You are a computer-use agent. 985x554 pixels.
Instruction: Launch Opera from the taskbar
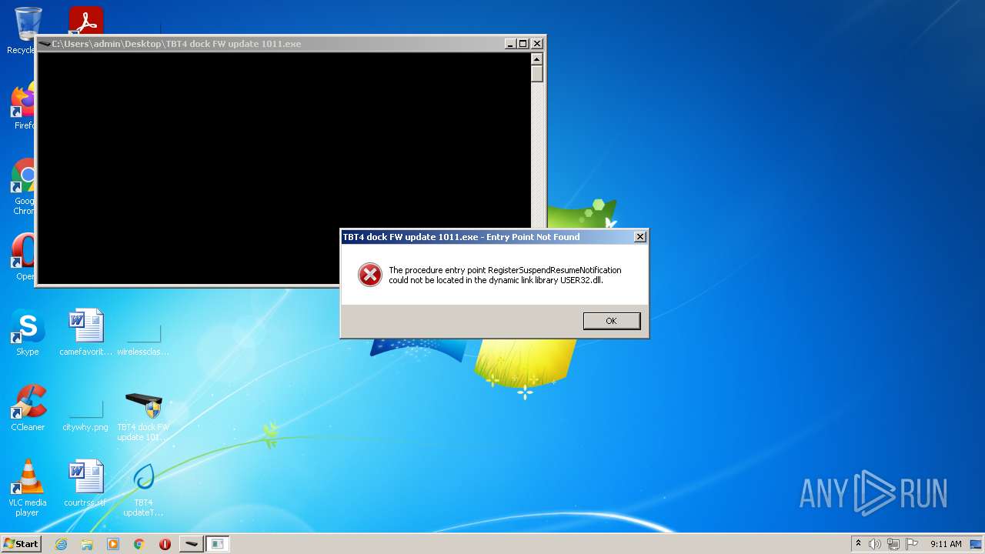point(165,544)
